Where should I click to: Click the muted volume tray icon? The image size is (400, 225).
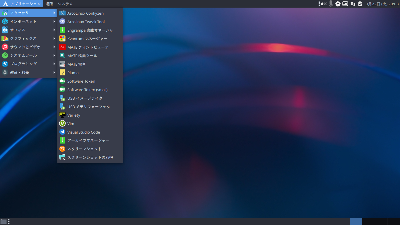click(324, 4)
